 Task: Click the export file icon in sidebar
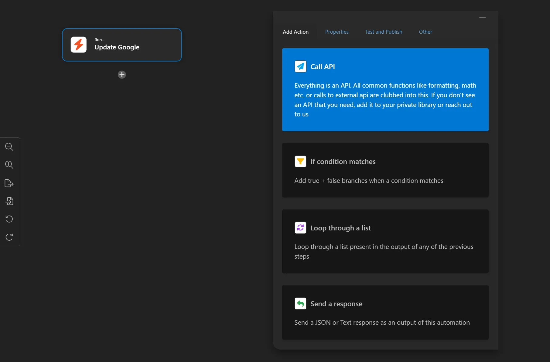tap(9, 183)
